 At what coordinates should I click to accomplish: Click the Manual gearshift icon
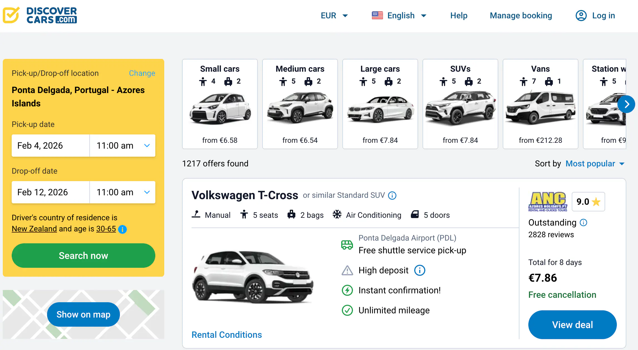tap(196, 214)
